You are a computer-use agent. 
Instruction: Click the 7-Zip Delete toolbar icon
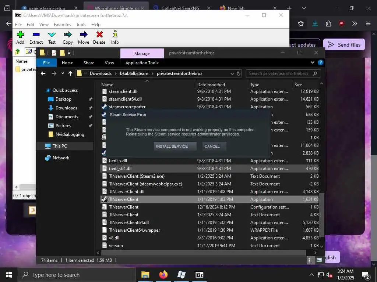point(99,37)
